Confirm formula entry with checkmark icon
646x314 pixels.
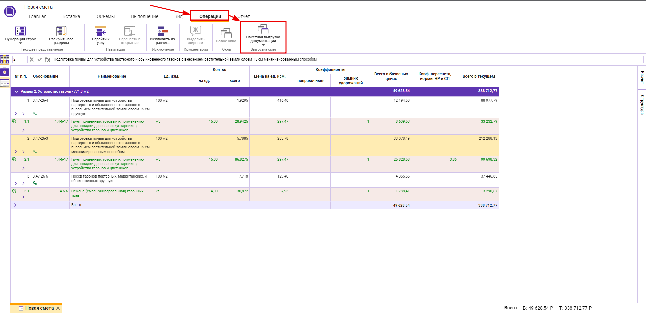point(40,60)
